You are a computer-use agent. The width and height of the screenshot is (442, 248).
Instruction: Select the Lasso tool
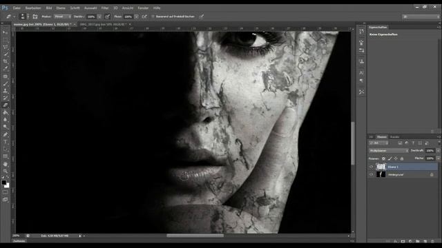[6, 47]
